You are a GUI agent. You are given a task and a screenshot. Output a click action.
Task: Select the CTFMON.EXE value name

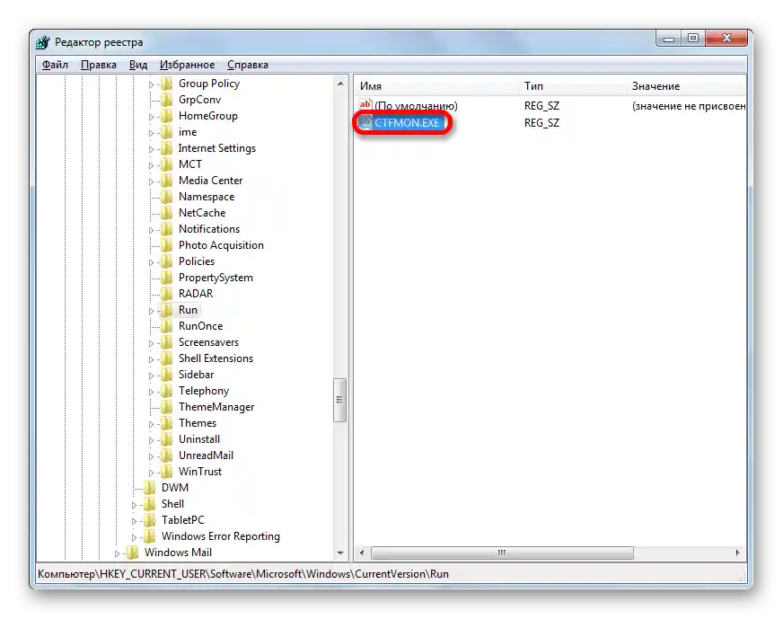point(407,123)
